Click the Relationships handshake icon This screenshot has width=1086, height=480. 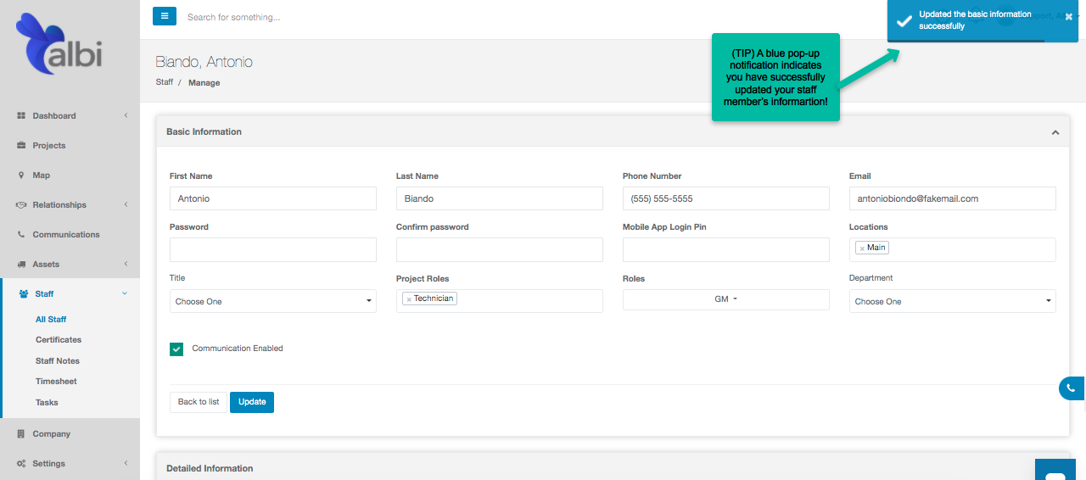tap(21, 204)
